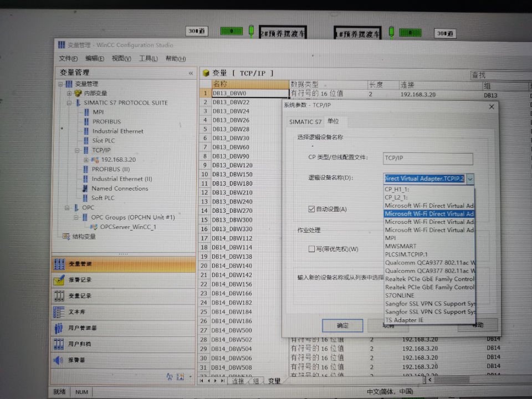Open the 编辑(E) menu

click(95, 58)
